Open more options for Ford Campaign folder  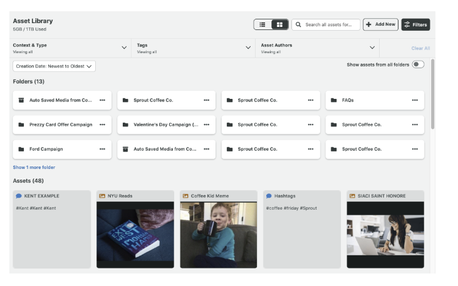click(102, 149)
